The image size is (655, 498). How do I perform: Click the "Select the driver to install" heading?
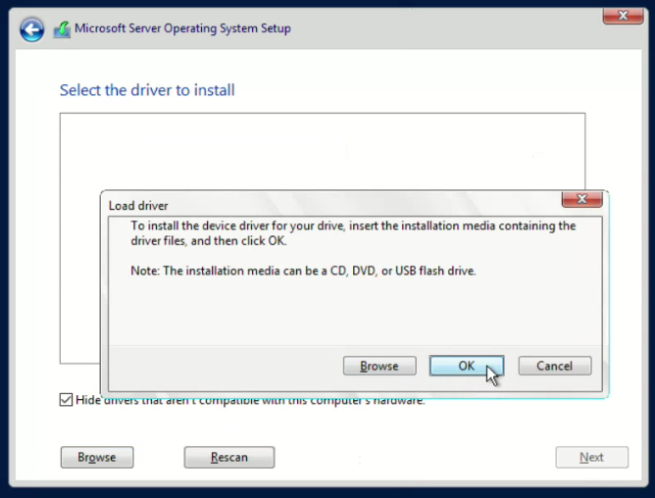tap(147, 90)
